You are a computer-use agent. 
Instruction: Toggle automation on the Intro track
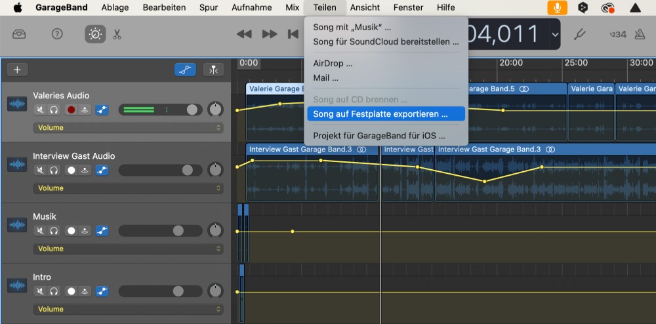coord(102,291)
